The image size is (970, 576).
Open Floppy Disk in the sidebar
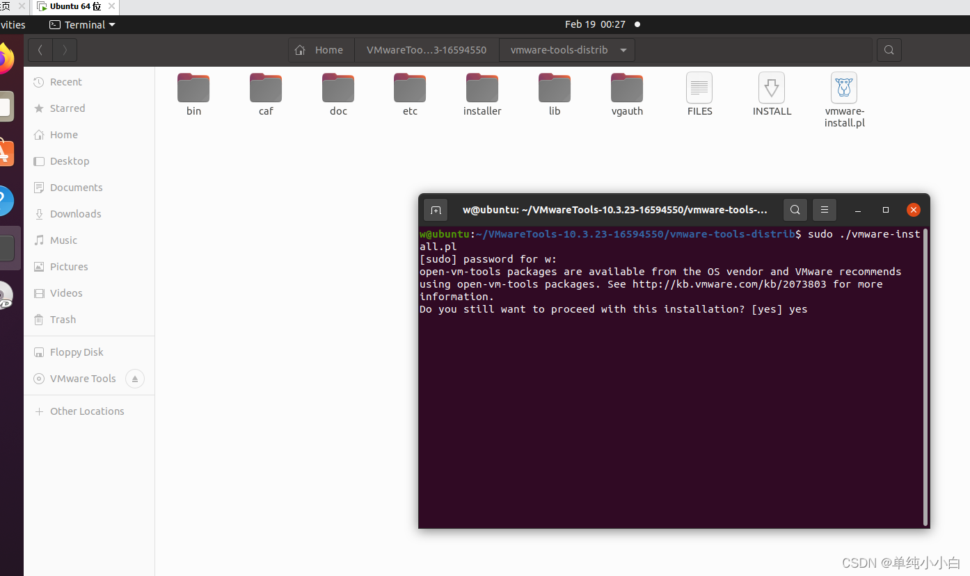[x=89, y=352]
